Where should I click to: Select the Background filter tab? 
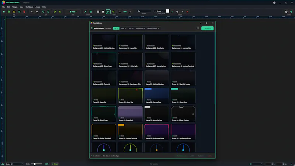140,28
